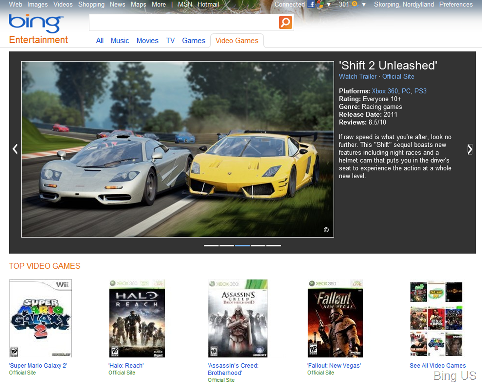Click the 'Shift 2 Unleashed' title

point(388,65)
